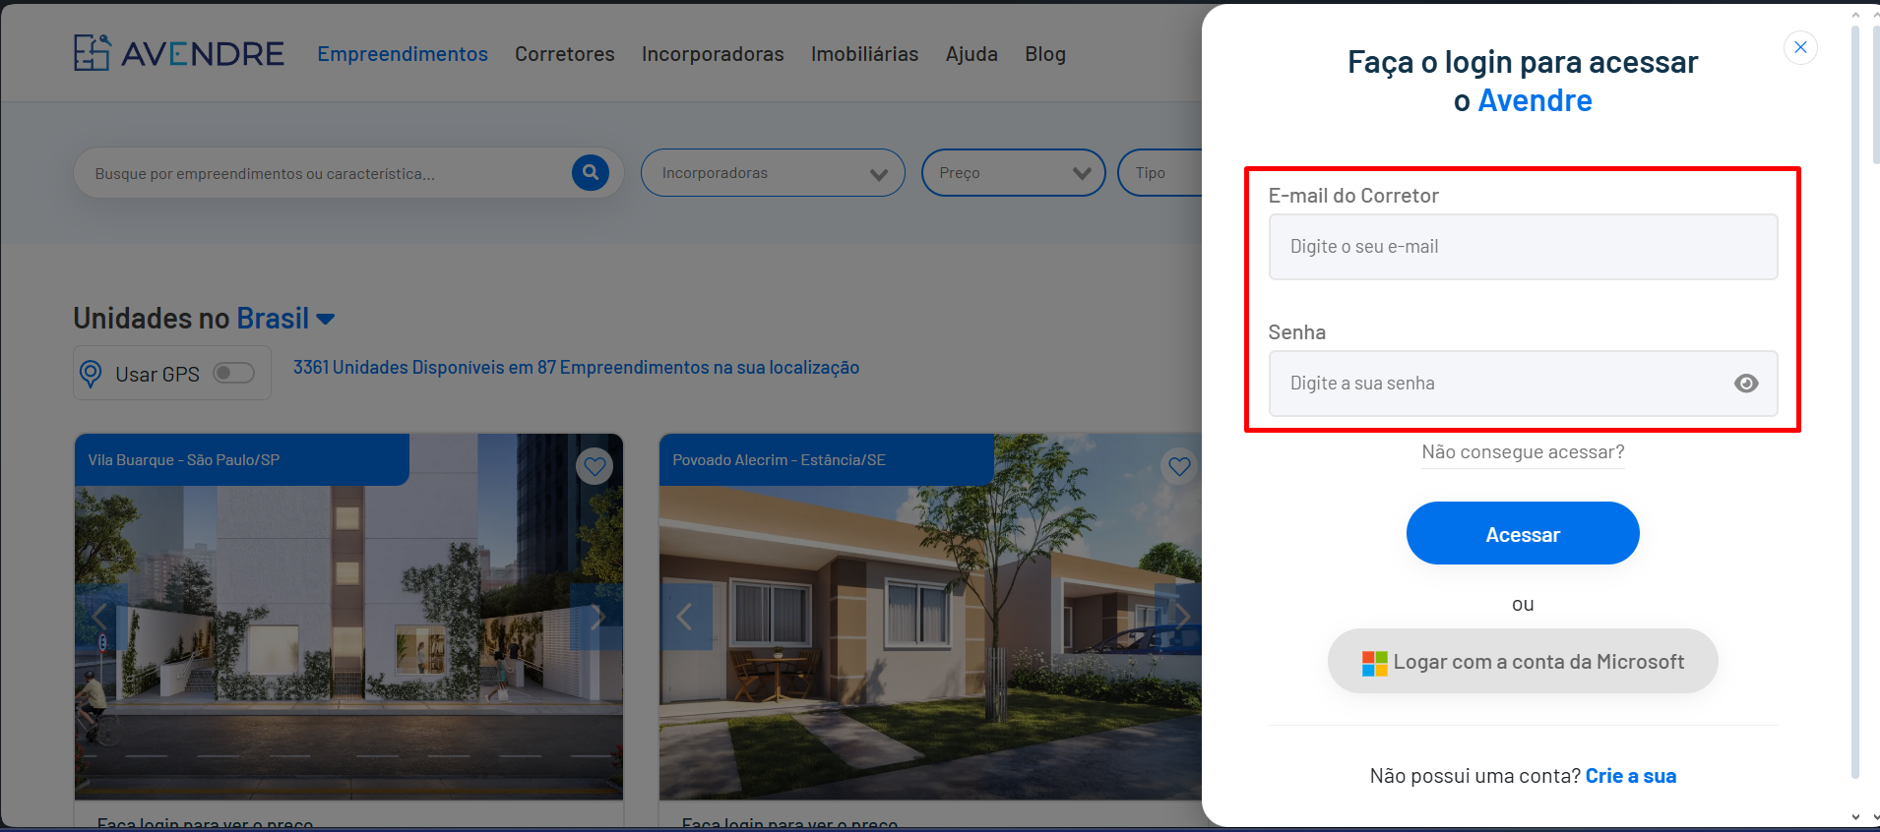Click the blue search magnifier button
The image size is (1880, 832).
click(591, 173)
